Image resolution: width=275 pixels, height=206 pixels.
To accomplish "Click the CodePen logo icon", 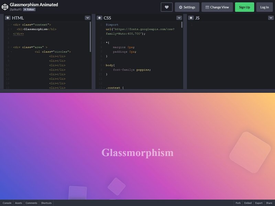I will [x=5, y=7].
